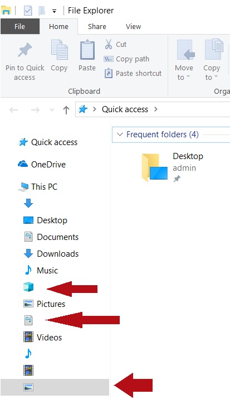The width and height of the screenshot is (230, 399).
Task: Open the Recent locations dropdown arrow
Action: pos(52,110)
